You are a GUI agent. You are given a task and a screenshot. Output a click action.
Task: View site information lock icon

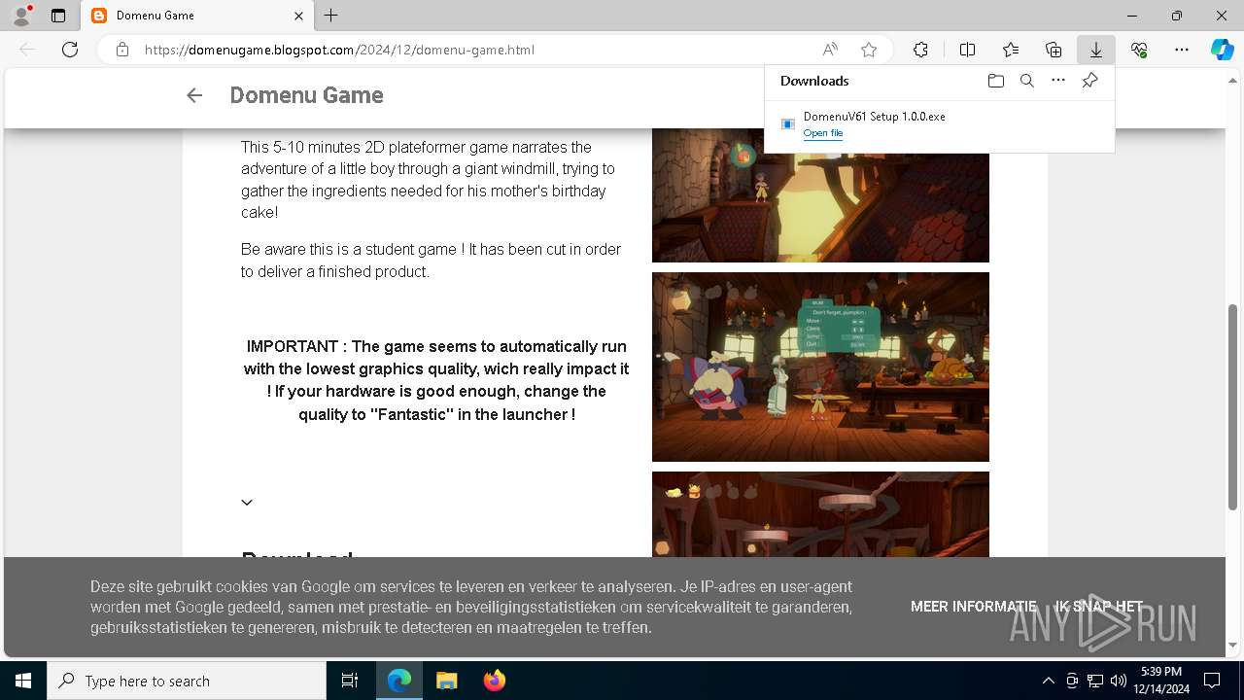122,50
